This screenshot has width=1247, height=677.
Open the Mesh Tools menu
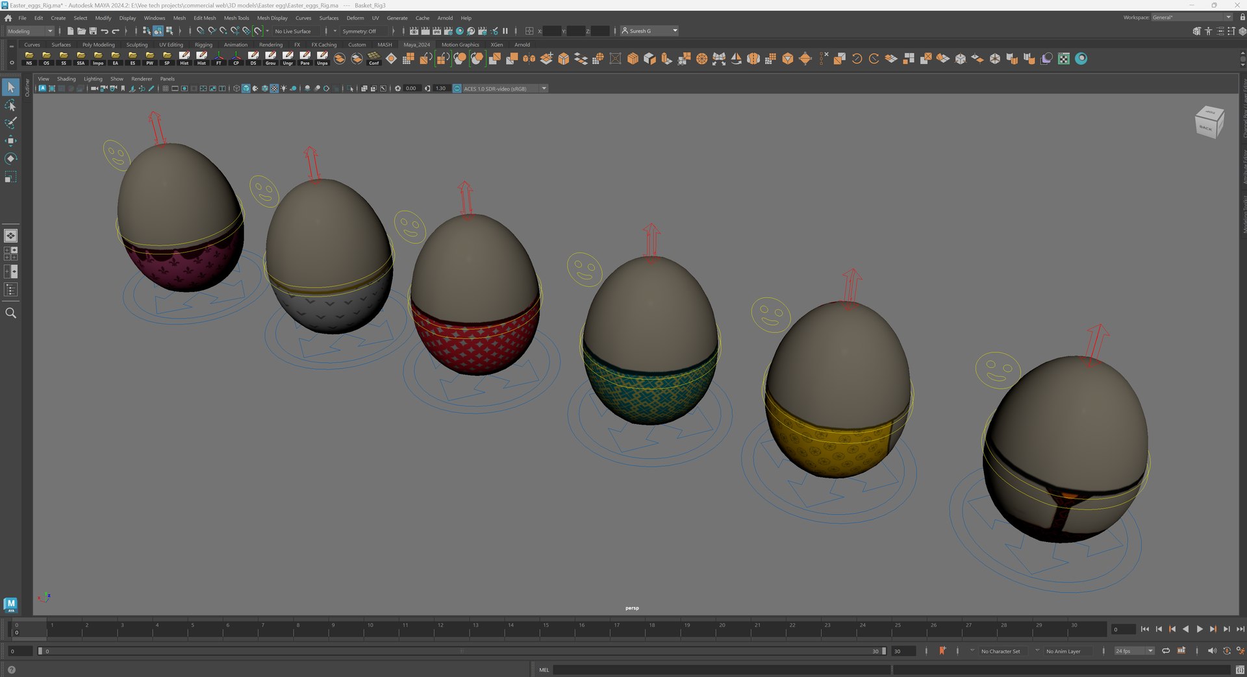pos(236,18)
